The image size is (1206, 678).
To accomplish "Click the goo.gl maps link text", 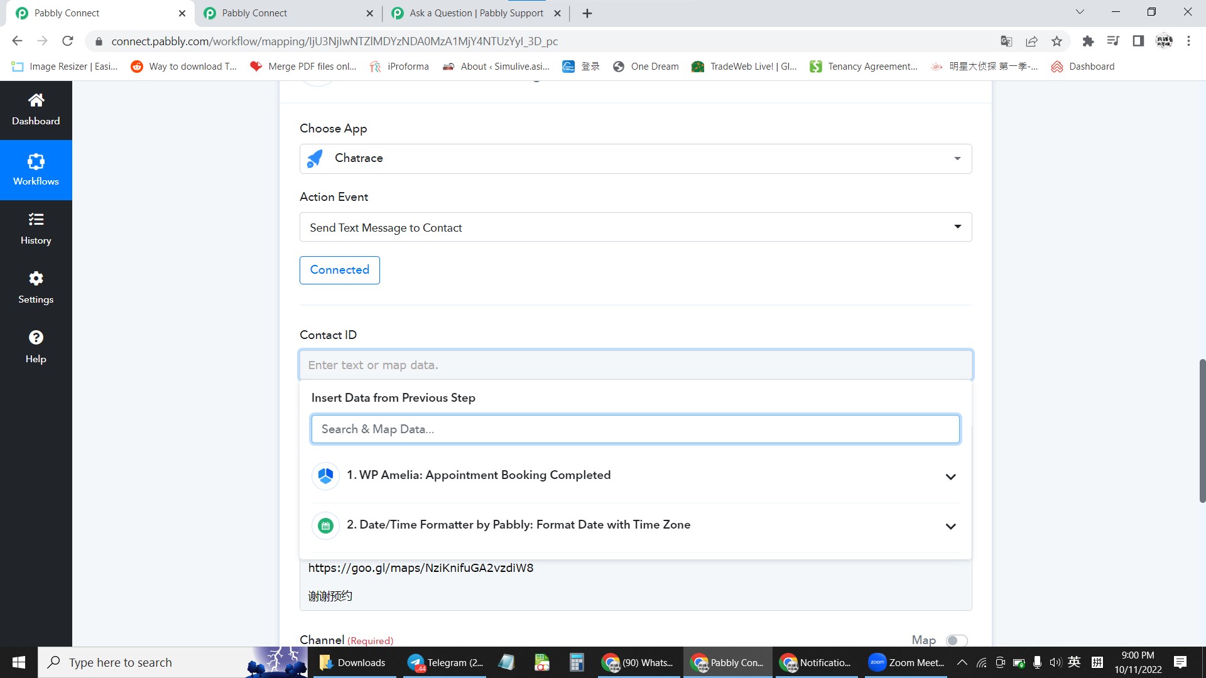I will [421, 568].
